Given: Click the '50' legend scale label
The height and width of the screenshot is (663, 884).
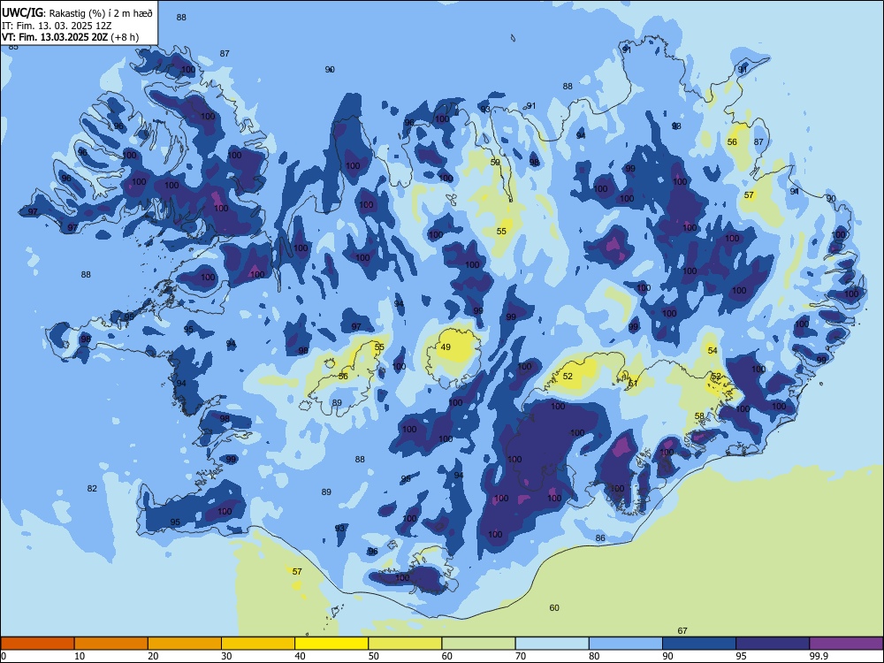Looking at the screenshot, I should click(373, 656).
